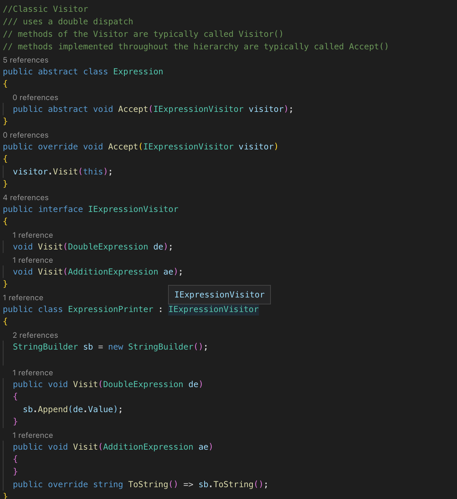Click the 'string' return type keyword
The image size is (457, 499).
tap(108, 484)
